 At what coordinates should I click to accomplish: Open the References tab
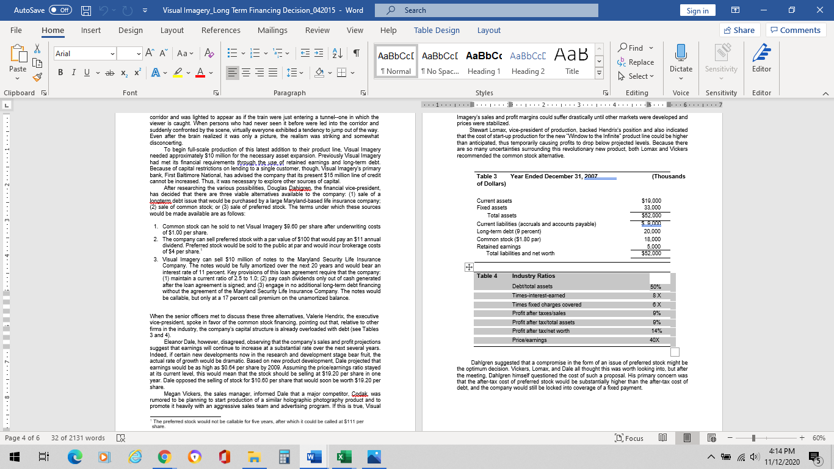point(220,30)
